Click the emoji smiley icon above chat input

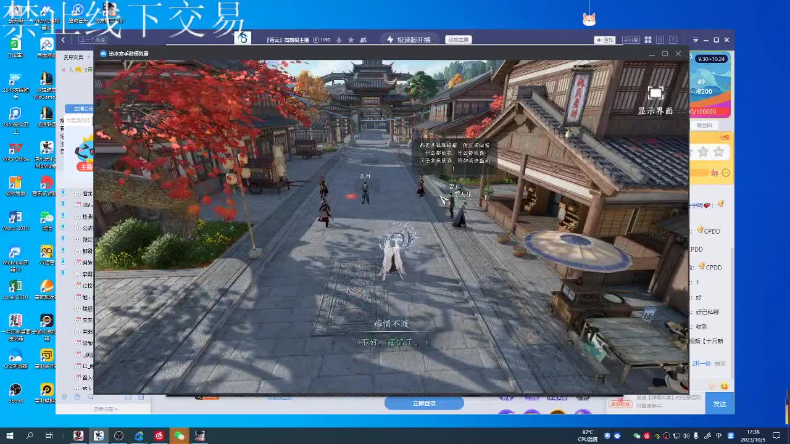(724, 385)
